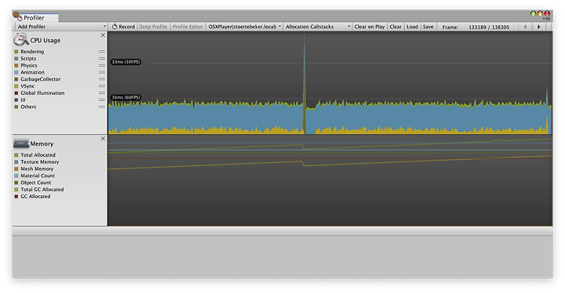The height and width of the screenshot is (293, 565).
Task: Toggle Object Count swatch
Action: 16,183
